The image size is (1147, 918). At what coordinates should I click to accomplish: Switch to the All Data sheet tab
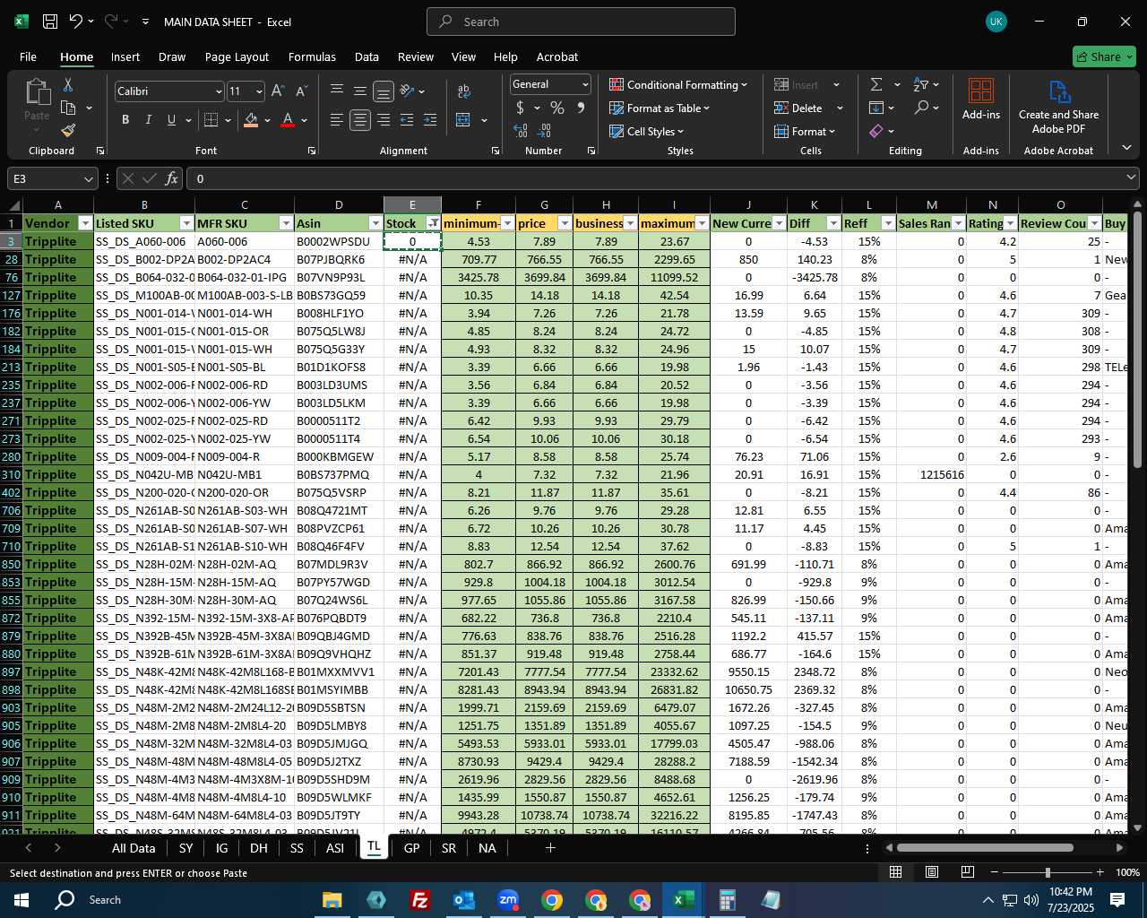(134, 848)
